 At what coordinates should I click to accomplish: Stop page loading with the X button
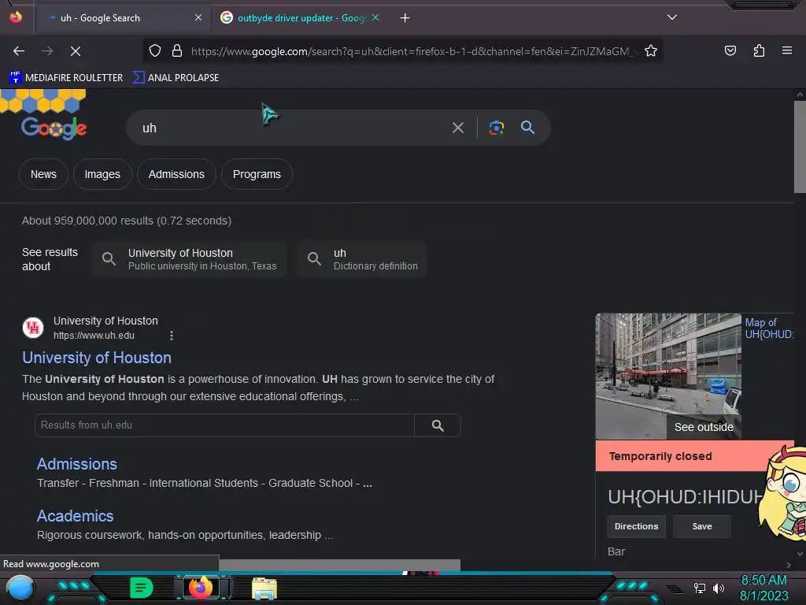coord(75,51)
